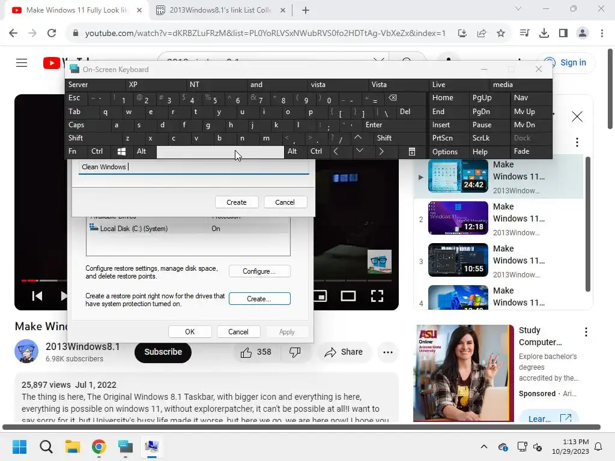Open File Explorer from taskbar
The height and width of the screenshot is (461, 615).
[x=73, y=447]
